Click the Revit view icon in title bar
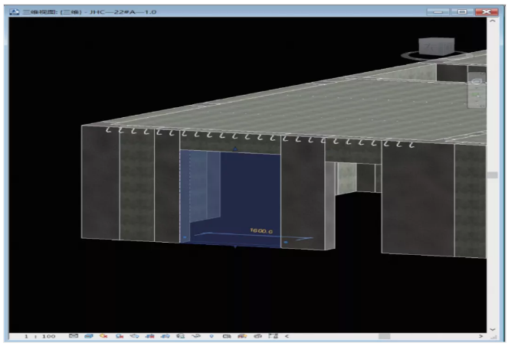This screenshot has height=346, width=508. (x=15, y=12)
